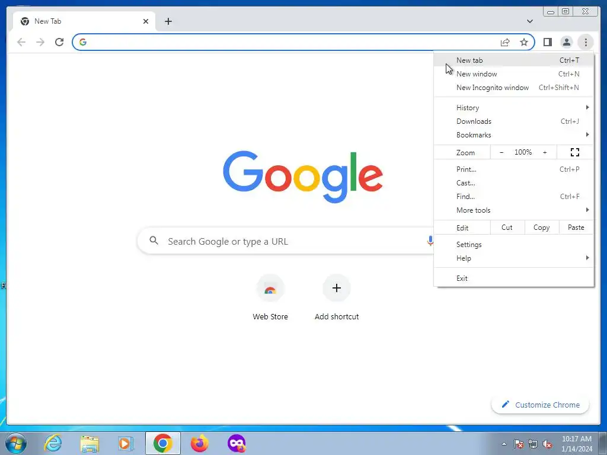
Task: Click Cut in the Edit row
Action: [x=507, y=227]
